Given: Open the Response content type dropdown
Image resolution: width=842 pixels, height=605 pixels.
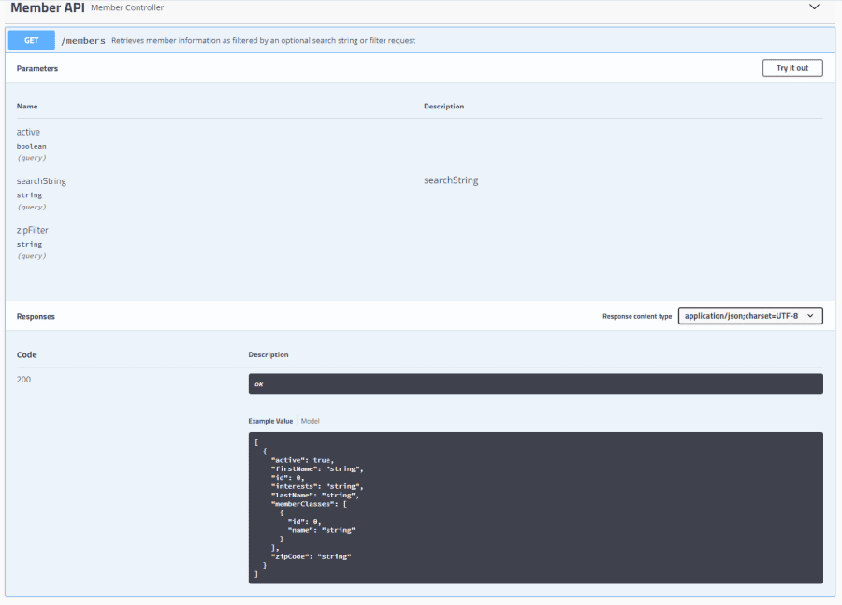Looking at the screenshot, I should 750,316.
